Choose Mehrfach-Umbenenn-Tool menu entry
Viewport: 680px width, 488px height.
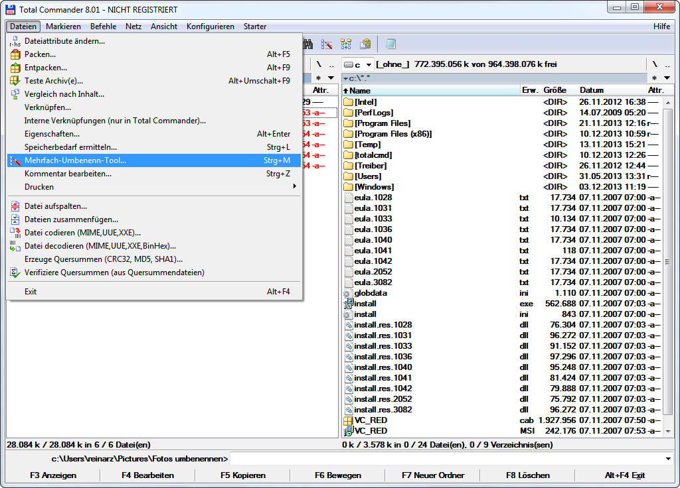[75, 160]
